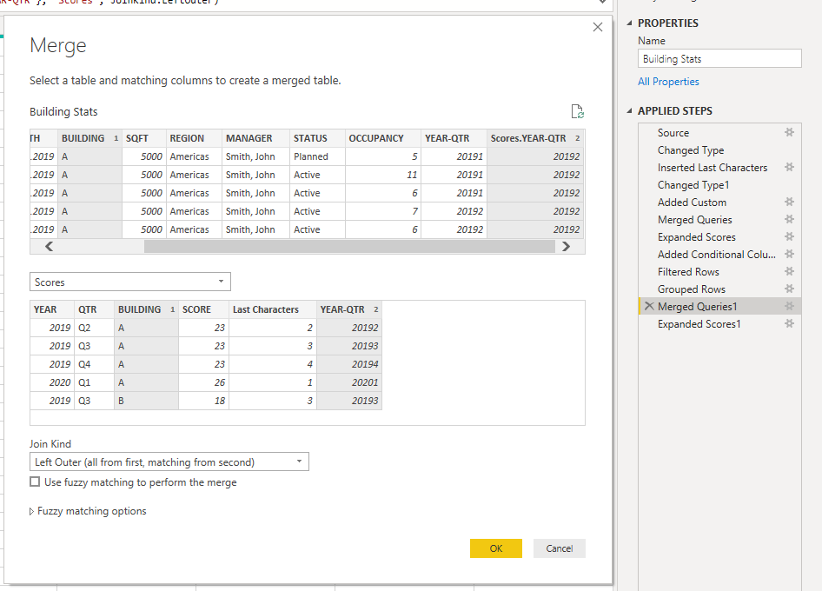Select MANAGER column header
Image resolution: width=822 pixels, height=591 pixels.
(x=255, y=138)
